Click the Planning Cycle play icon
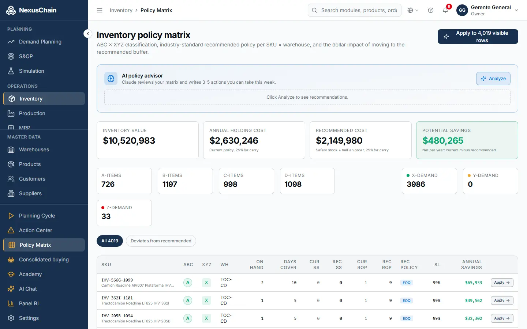527x329 pixels. (11, 216)
